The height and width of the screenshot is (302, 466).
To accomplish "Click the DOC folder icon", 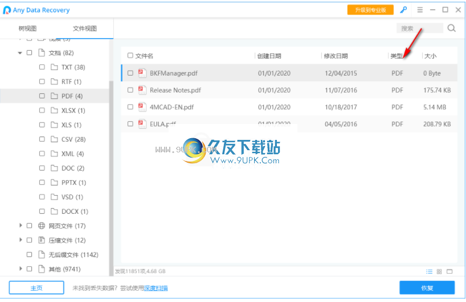I will 54,168.
